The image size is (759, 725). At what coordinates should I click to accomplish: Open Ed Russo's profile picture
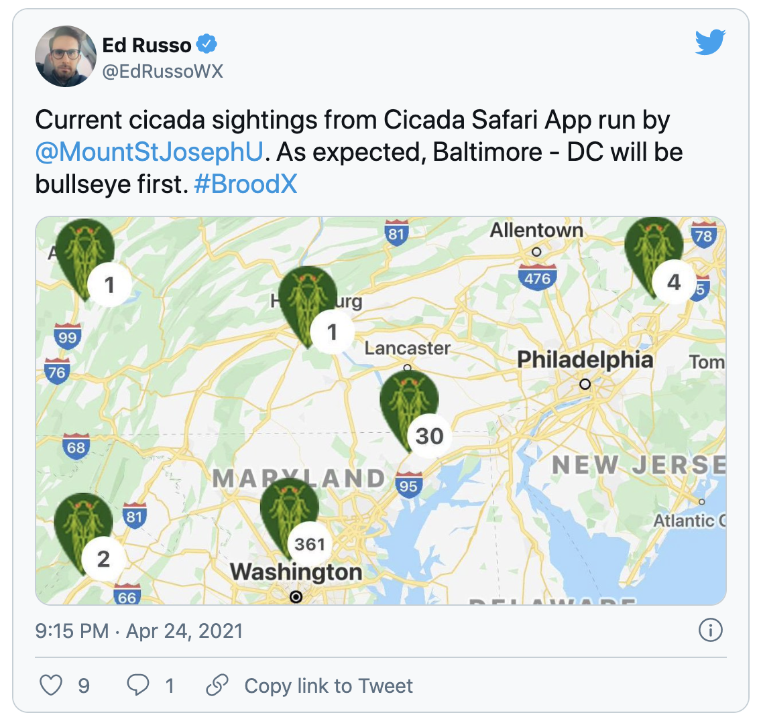(66, 56)
